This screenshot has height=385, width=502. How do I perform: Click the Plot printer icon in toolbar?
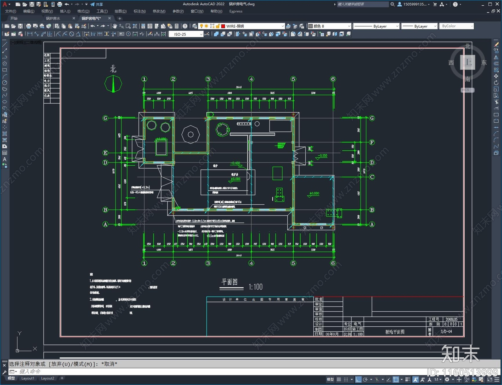click(x=29, y=26)
